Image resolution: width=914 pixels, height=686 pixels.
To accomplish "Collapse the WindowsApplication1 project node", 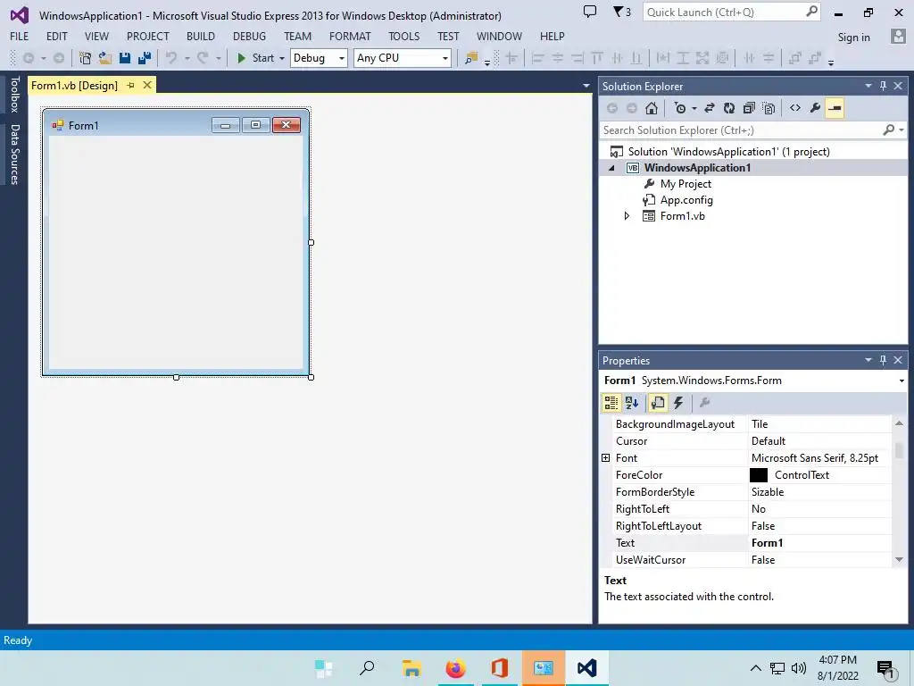I will tap(611, 168).
